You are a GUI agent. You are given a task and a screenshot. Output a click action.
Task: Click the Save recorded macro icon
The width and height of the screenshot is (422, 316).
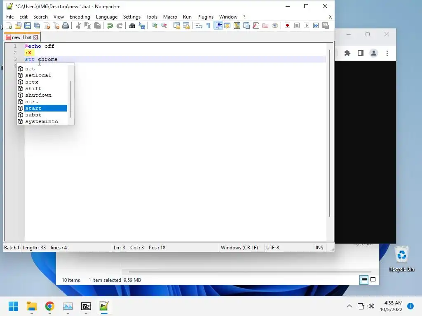(326, 26)
